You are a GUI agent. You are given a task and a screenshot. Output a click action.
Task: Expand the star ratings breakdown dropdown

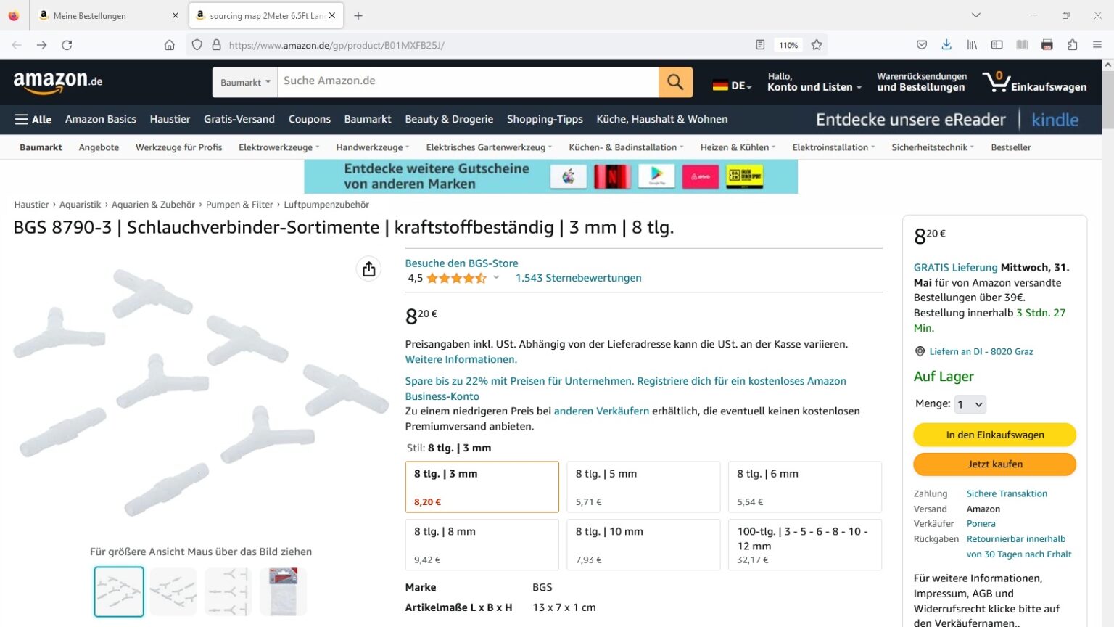496,277
